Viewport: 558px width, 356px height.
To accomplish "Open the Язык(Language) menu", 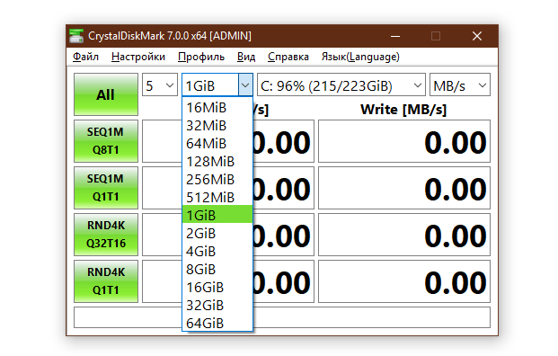I will pos(360,57).
